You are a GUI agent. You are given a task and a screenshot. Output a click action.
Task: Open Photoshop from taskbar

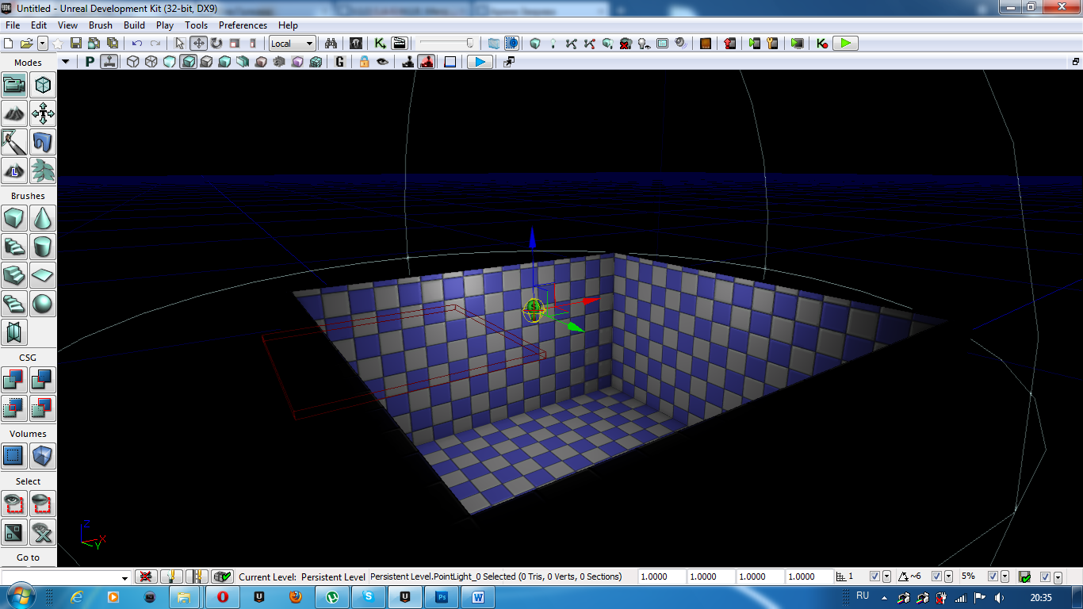[442, 596]
